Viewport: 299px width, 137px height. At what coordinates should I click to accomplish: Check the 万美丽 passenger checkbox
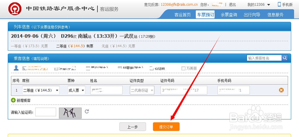[x=183, y=68]
